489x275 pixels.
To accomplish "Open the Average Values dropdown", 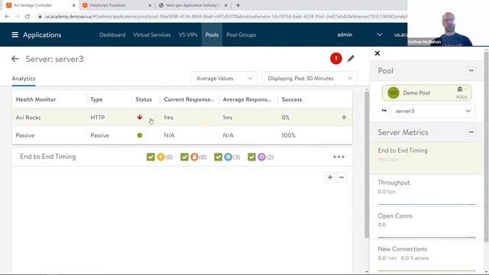I will click(x=224, y=78).
